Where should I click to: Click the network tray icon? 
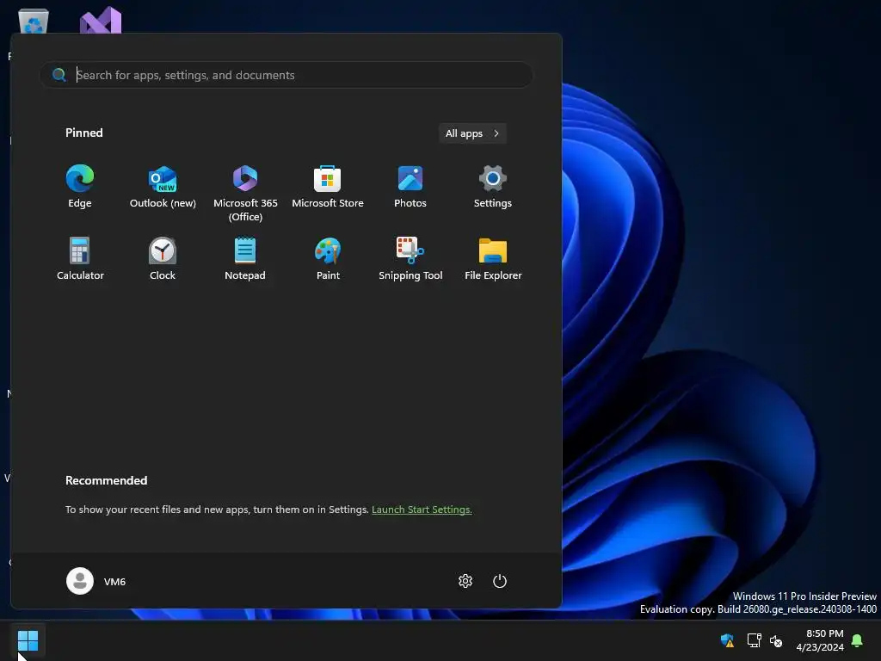(x=754, y=640)
